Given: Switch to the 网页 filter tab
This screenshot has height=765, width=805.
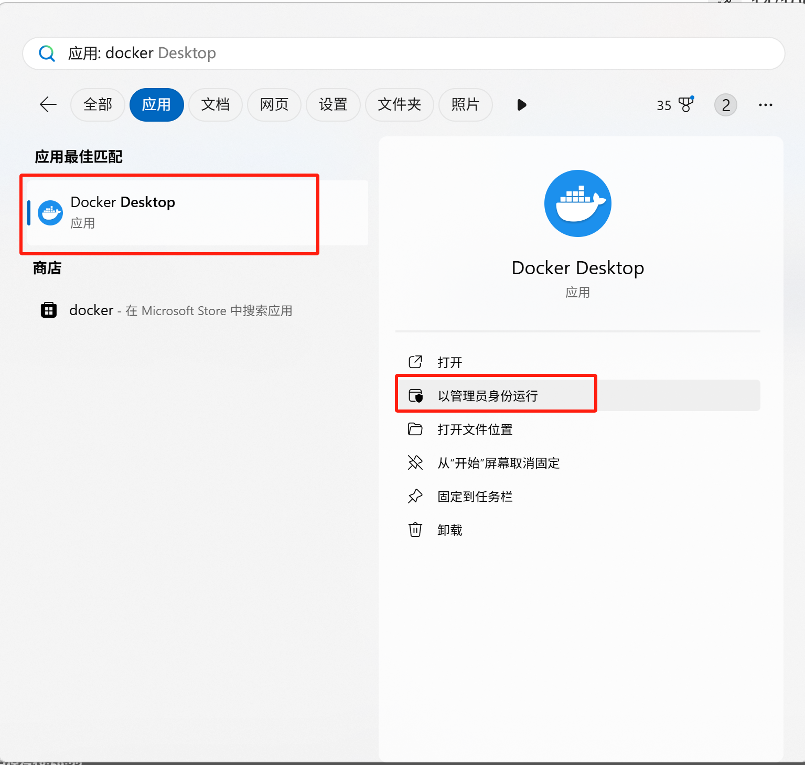Looking at the screenshot, I should 274,105.
